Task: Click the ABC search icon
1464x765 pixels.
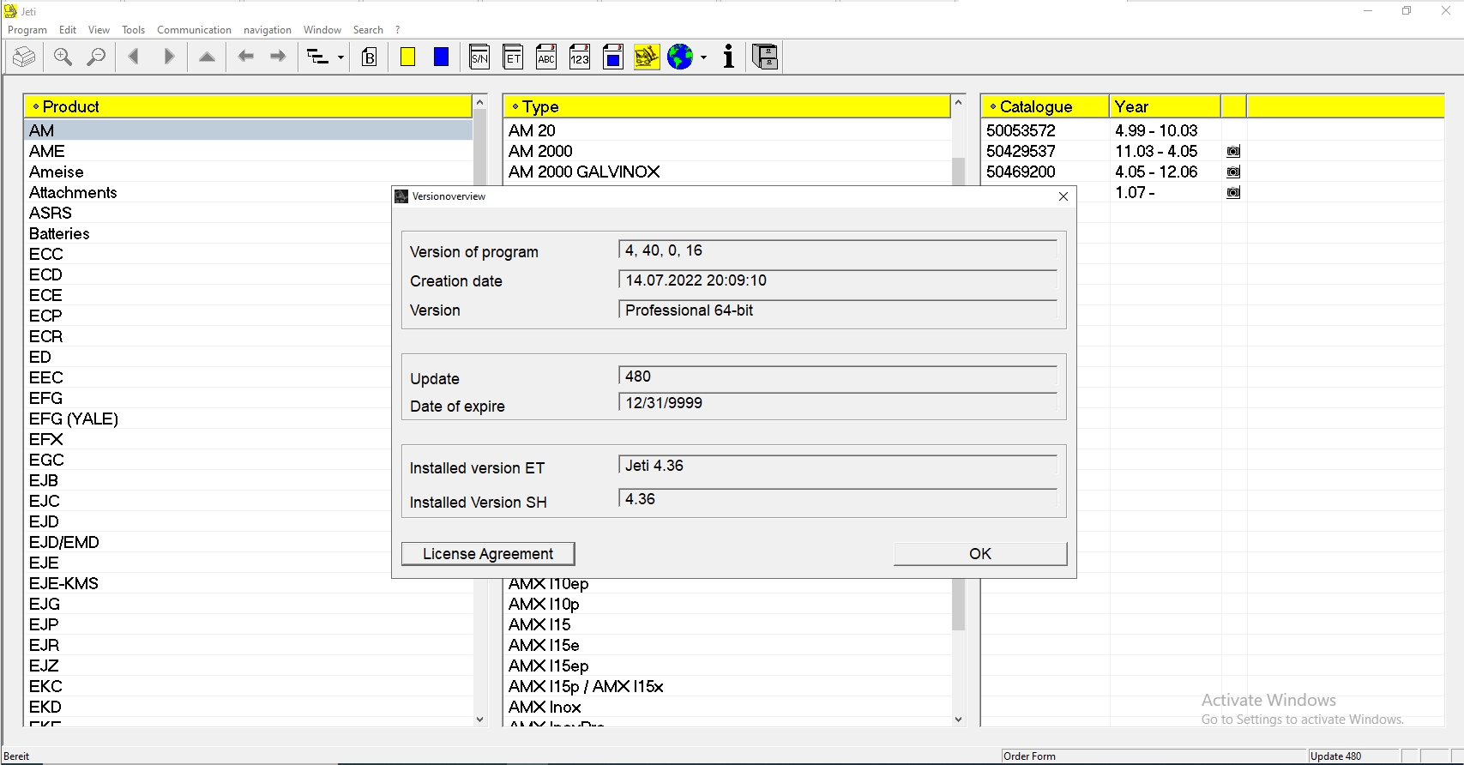Action: click(546, 57)
